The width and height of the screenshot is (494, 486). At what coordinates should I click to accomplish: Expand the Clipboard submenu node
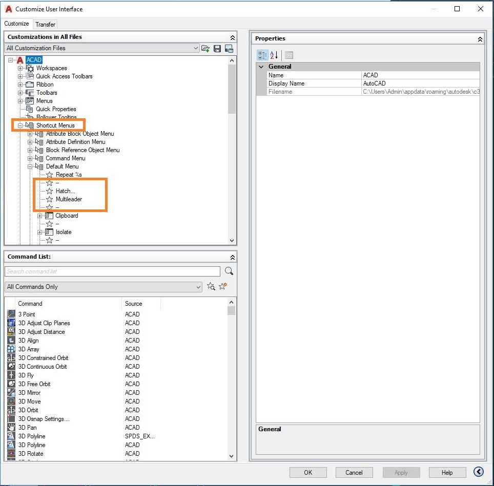39,216
